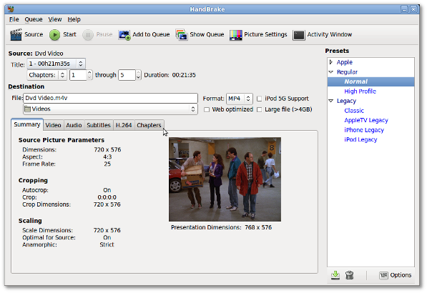Image resolution: width=427 pixels, height=293 pixels.
Task: Minimize the HandBrake window
Action: coord(404,9)
